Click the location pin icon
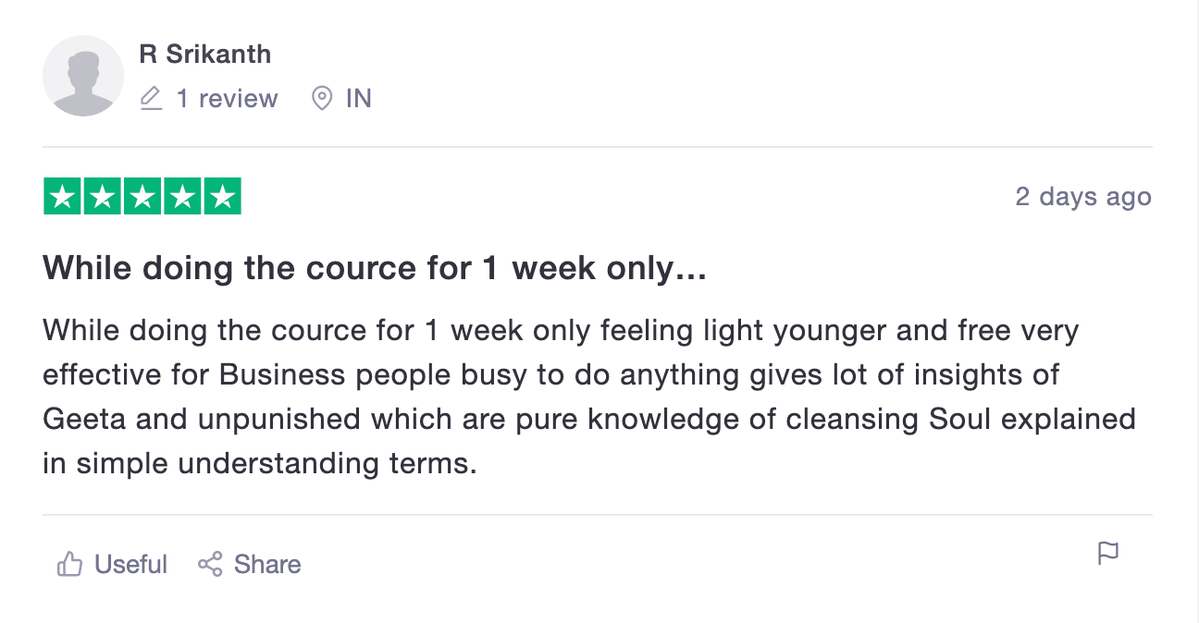Screen dimensions: 1199x623 pyautogui.click(x=322, y=98)
